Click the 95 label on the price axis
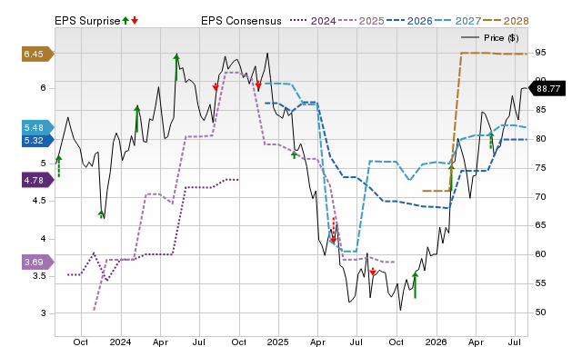 click(x=540, y=53)
